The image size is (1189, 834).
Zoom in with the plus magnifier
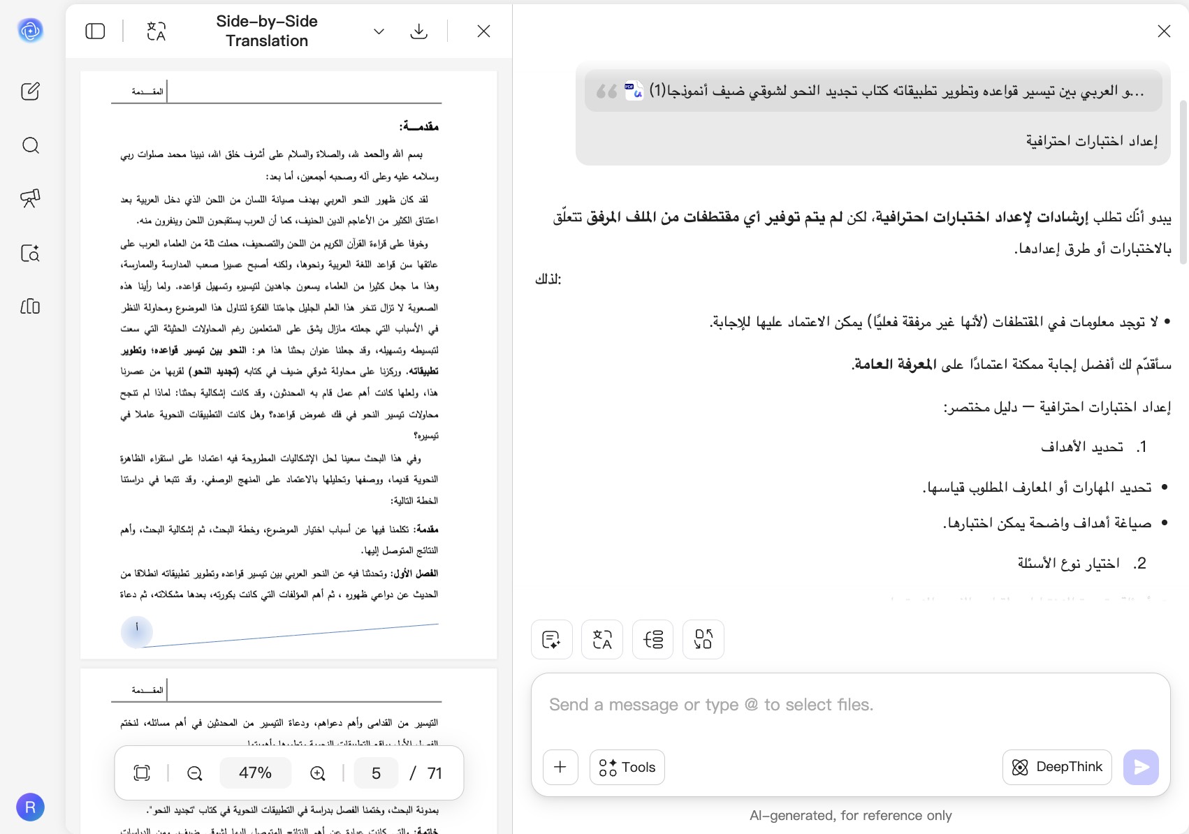(x=318, y=773)
